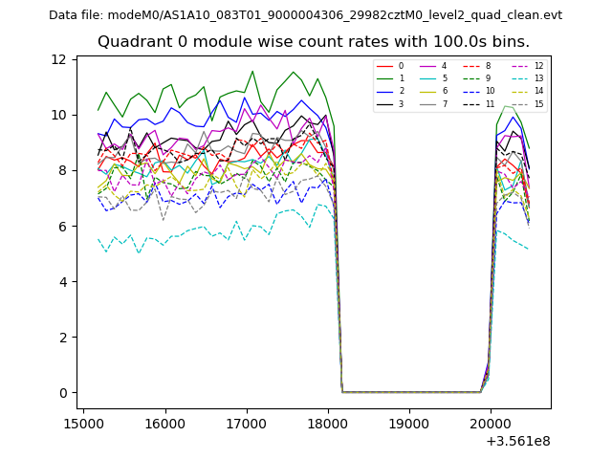
Task: Click x-axis tick label 19000
Action: [x=409, y=422]
